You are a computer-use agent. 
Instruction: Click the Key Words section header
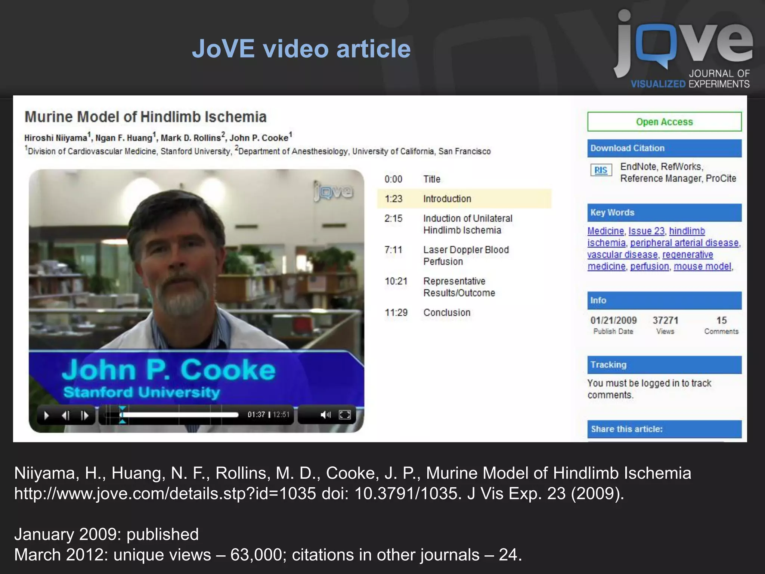[x=664, y=213]
